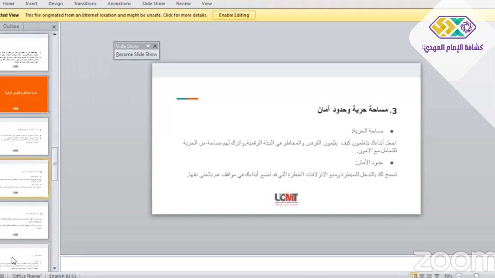Switch to Reading View icon
Screen dimensions: 495x278
pyautogui.click(x=429, y=276)
